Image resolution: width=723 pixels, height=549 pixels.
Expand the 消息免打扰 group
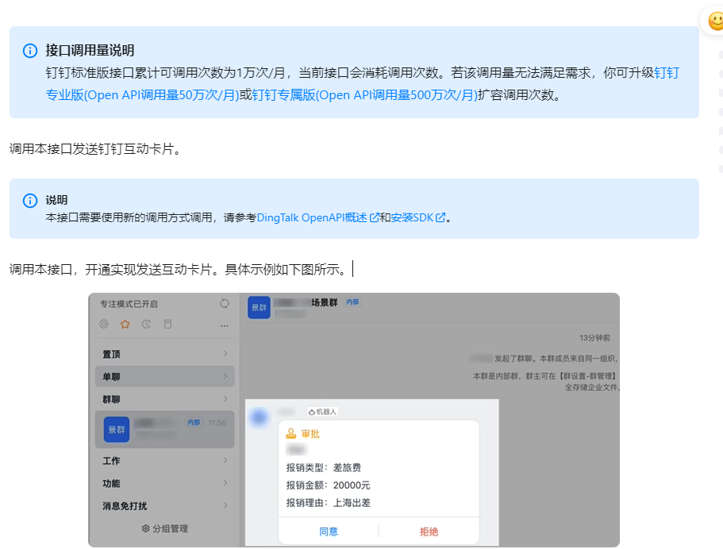[164, 505]
